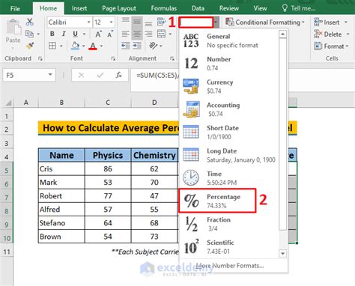Align text left in Alignment group
This screenshot has height=286, width=355.
pyautogui.click(x=126, y=34)
